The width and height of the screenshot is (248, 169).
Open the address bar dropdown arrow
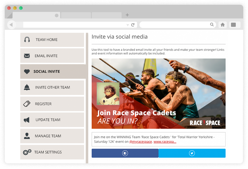point(128,25)
